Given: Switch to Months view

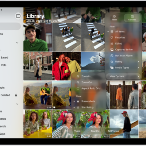Looking at the screenshot, I should pos(95,131).
